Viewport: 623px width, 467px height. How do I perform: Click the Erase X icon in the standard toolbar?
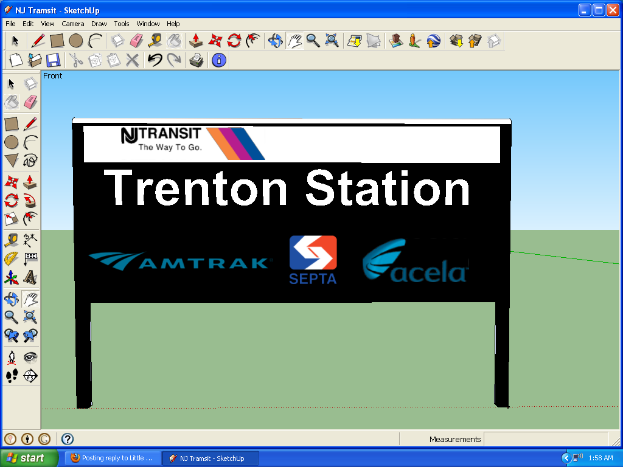click(132, 60)
